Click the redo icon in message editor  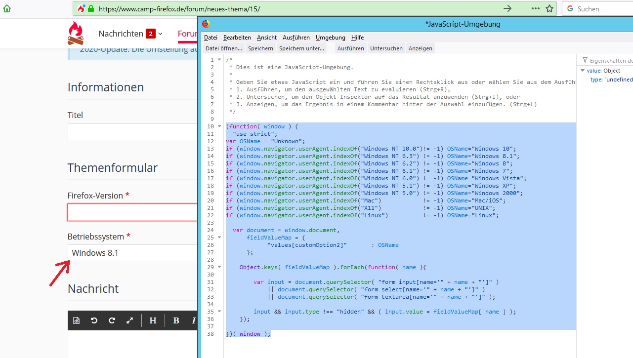pyautogui.click(x=112, y=320)
